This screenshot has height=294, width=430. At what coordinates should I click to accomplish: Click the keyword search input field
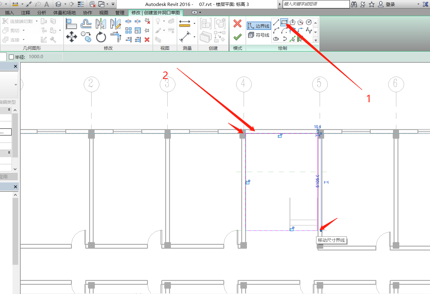click(316, 4)
